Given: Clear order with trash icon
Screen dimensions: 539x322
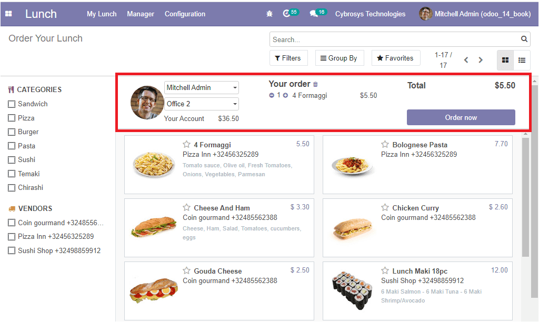Looking at the screenshot, I should click(x=316, y=84).
